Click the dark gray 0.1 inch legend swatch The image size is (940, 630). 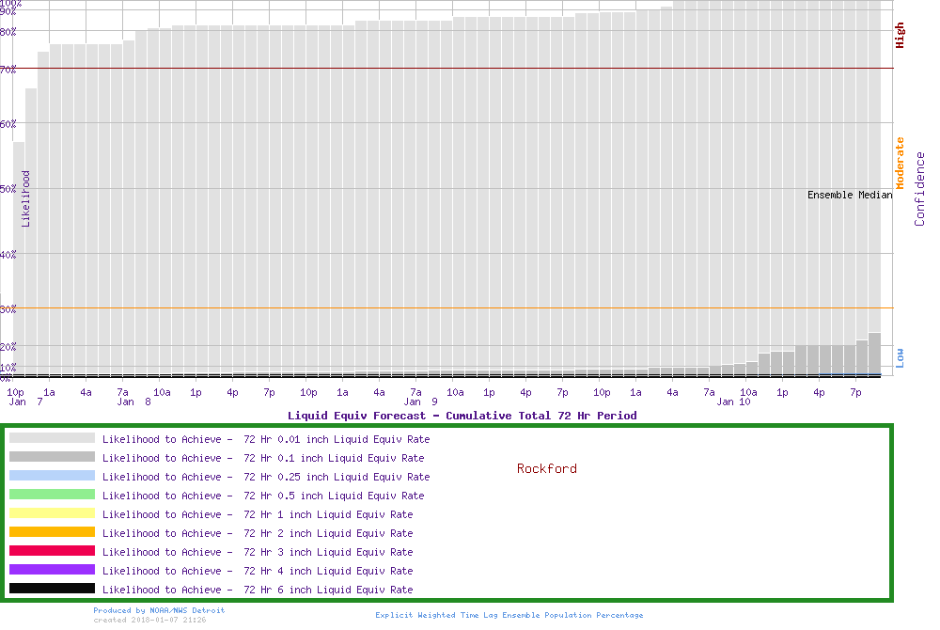(x=52, y=457)
